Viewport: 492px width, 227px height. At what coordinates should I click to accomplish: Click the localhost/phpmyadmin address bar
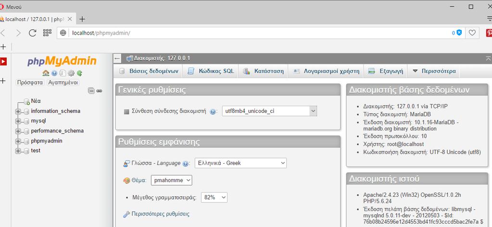(x=261, y=33)
